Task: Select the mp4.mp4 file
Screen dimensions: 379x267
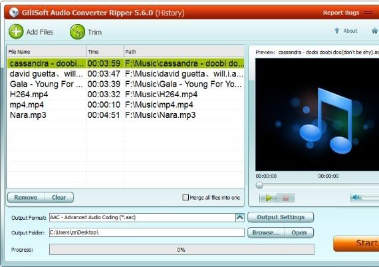Action: coord(126,105)
